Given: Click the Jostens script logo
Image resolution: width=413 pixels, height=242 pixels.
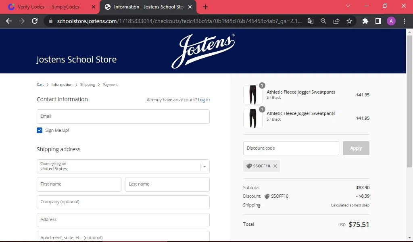Looking at the screenshot, I should pyautogui.click(x=203, y=51).
